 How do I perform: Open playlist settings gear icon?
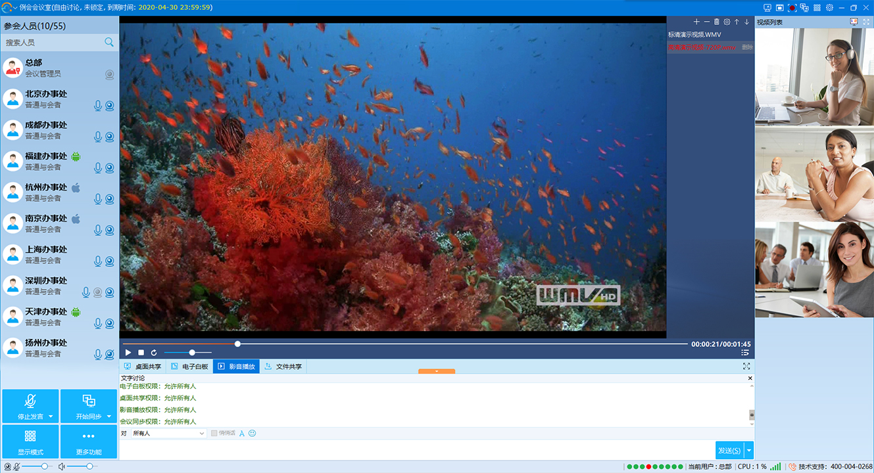point(727,22)
